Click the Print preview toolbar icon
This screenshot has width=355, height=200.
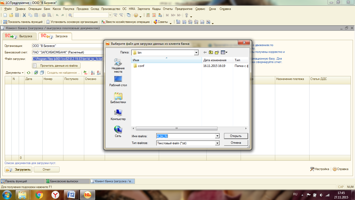tap(49, 15)
